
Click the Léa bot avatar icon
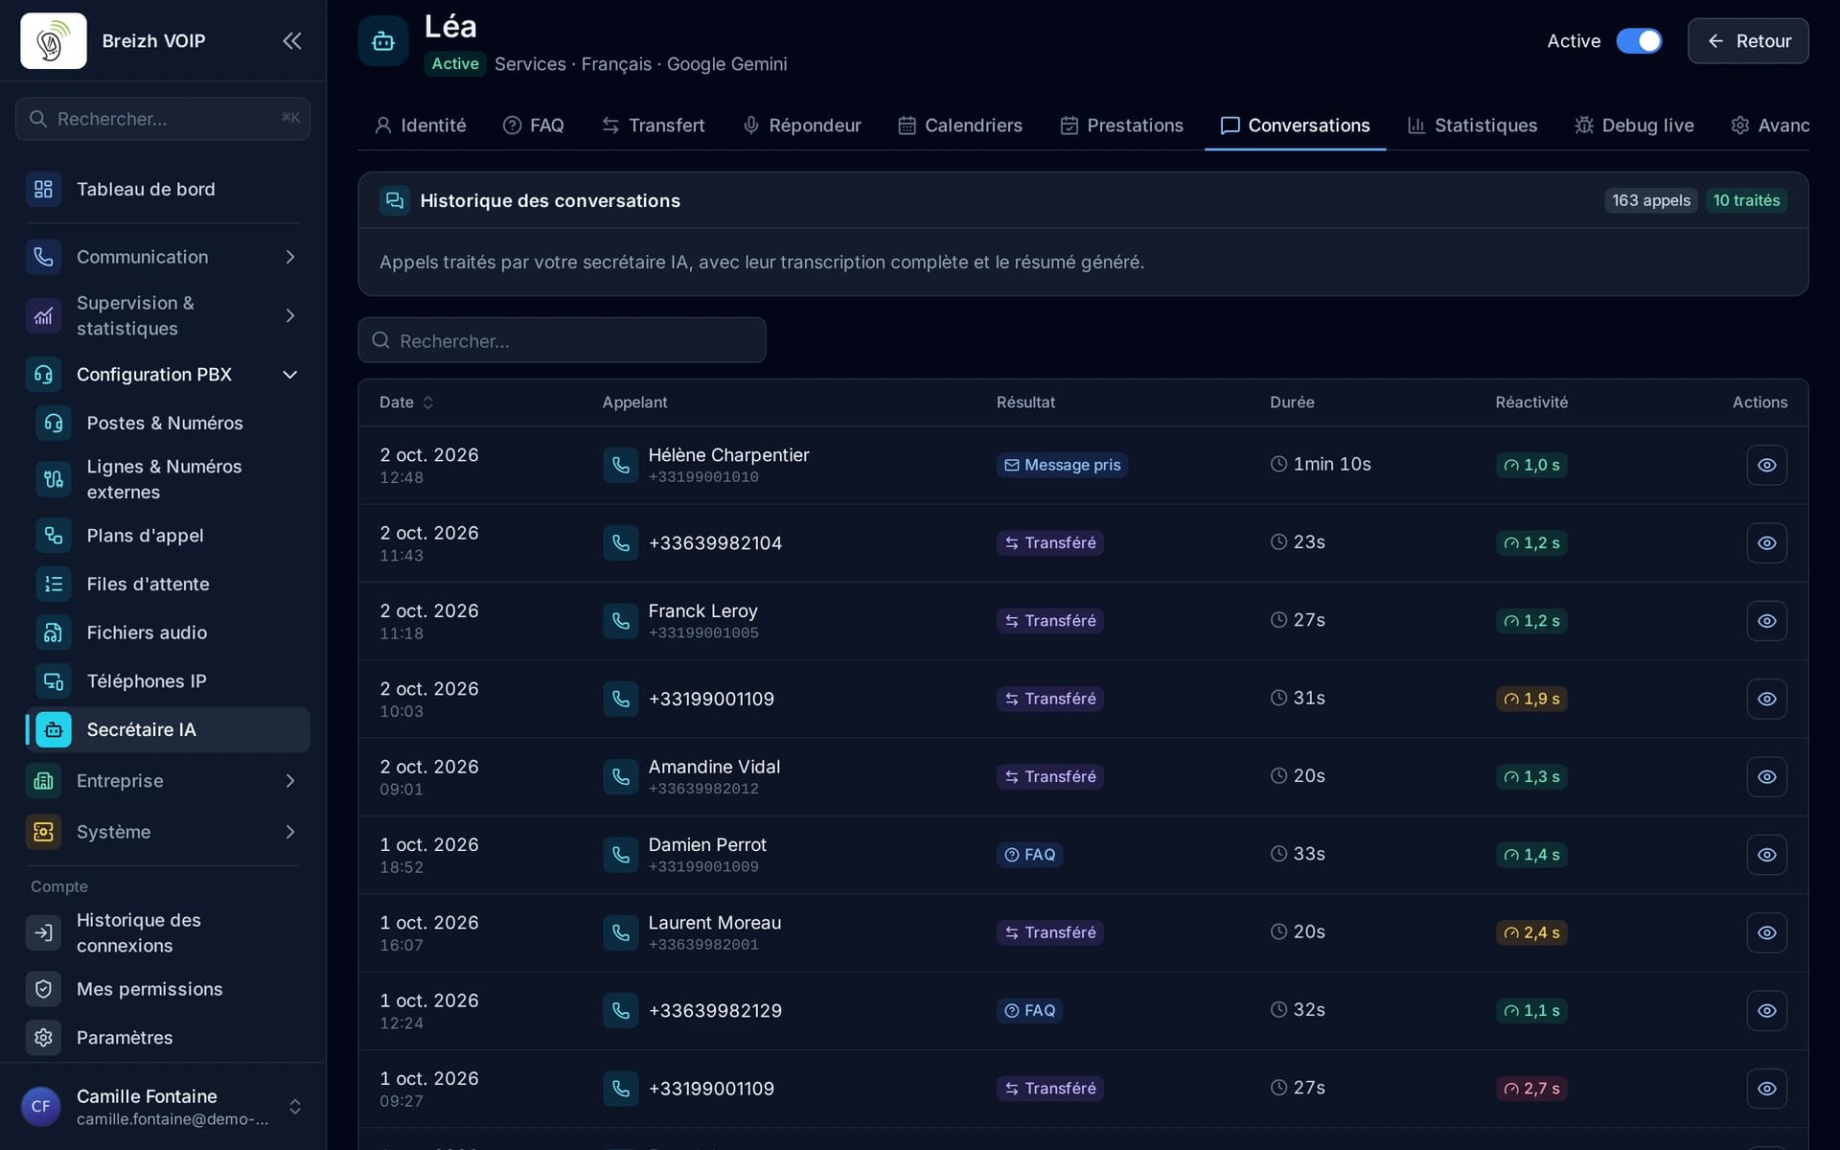383,41
